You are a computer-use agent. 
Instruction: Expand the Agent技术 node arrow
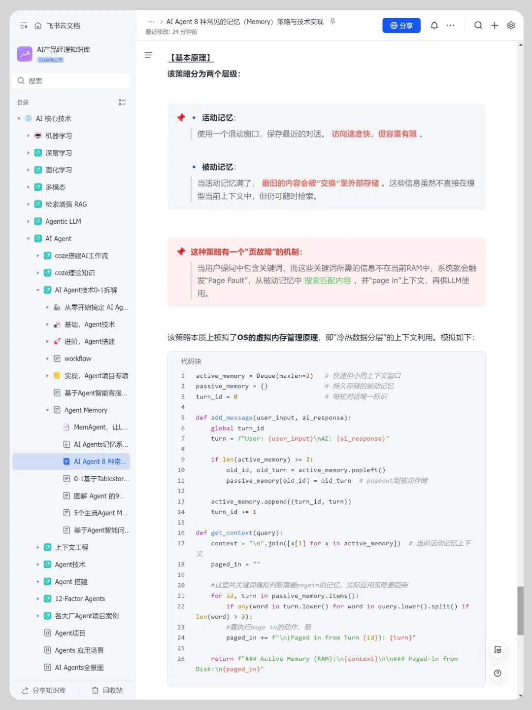click(x=38, y=565)
